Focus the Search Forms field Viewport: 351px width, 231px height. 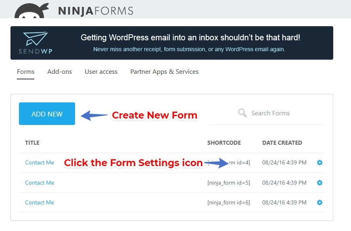[282, 113]
